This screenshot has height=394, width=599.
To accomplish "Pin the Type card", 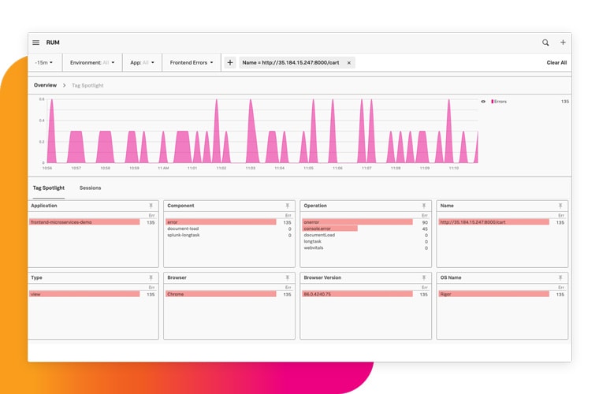I will [151, 278].
